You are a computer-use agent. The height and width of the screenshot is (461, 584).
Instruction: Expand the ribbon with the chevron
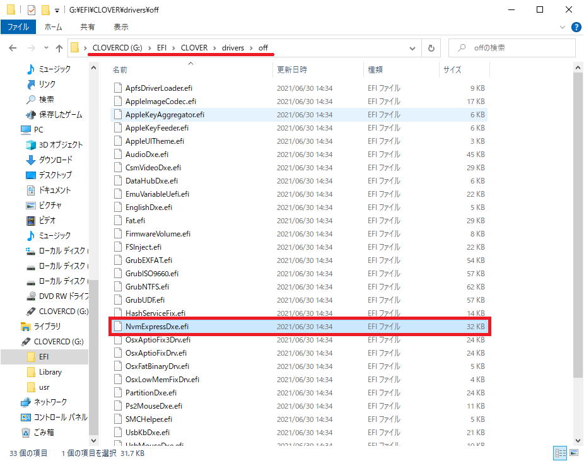click(x=563, y=27)
